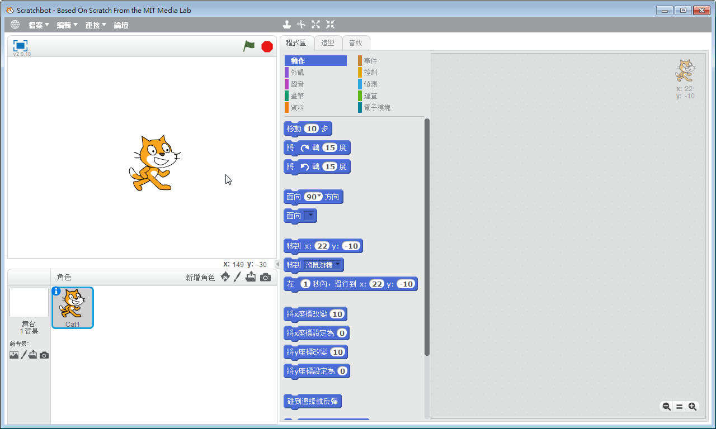The height and width of the screenshot is (429, 716).
Task: Open the empty 面向 target dropdown
Action: [x=309, y=216]
